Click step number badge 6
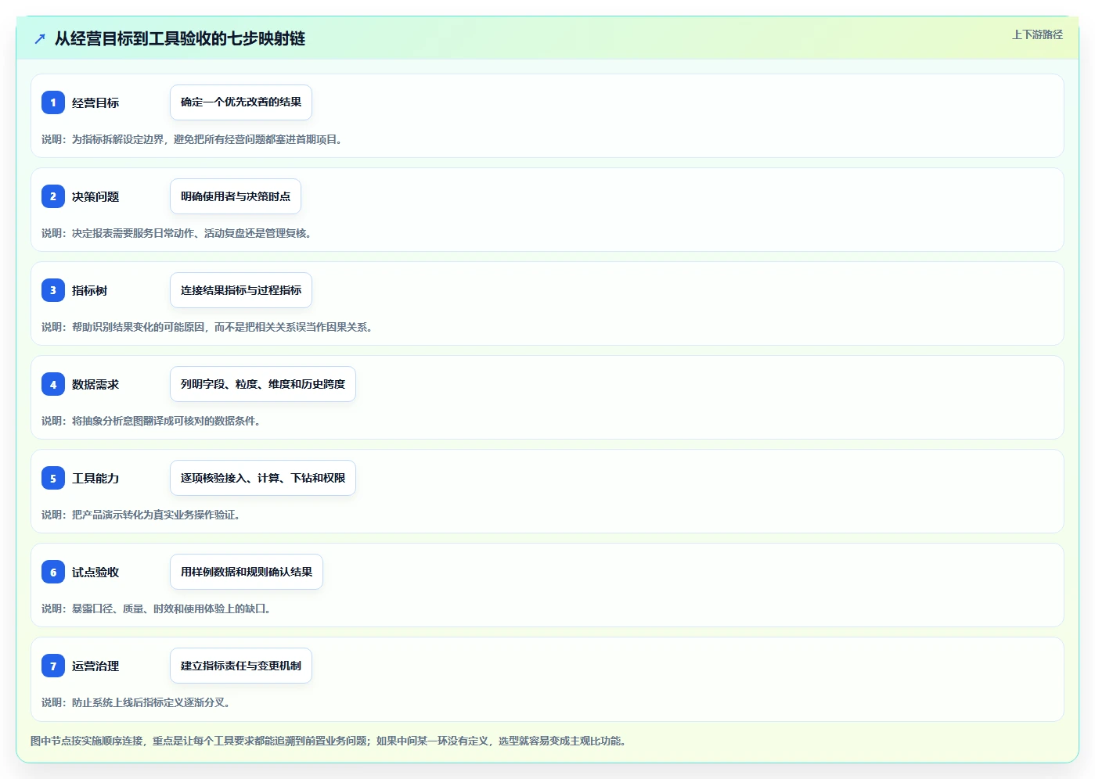The height and width of the screenshot is (779, 1095). coord(53,572)
